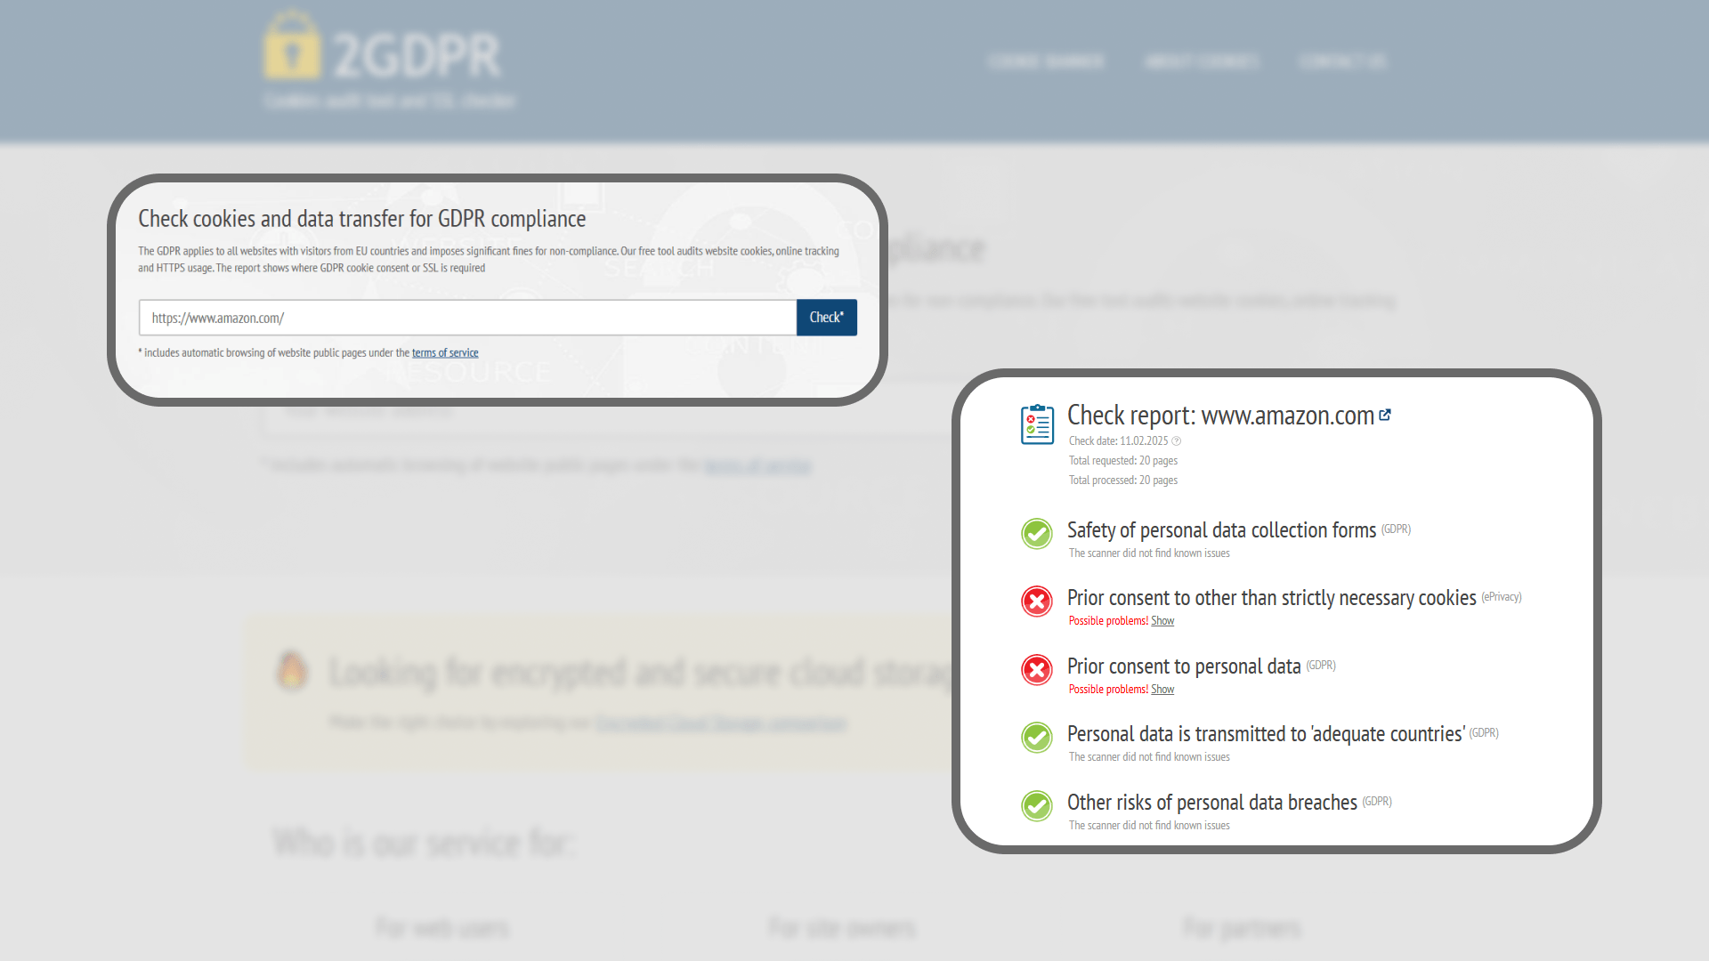Click red cross icon for cookies consent

(x=1037, y=602)
